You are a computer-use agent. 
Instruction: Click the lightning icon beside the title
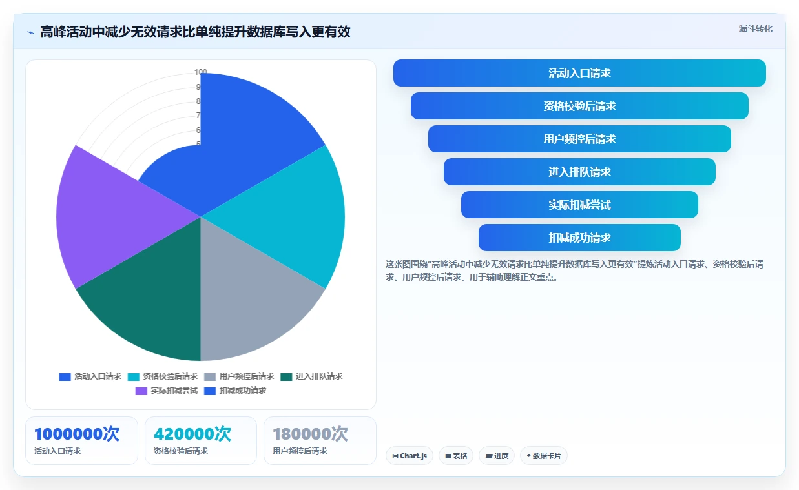click(x=31, y=32)
